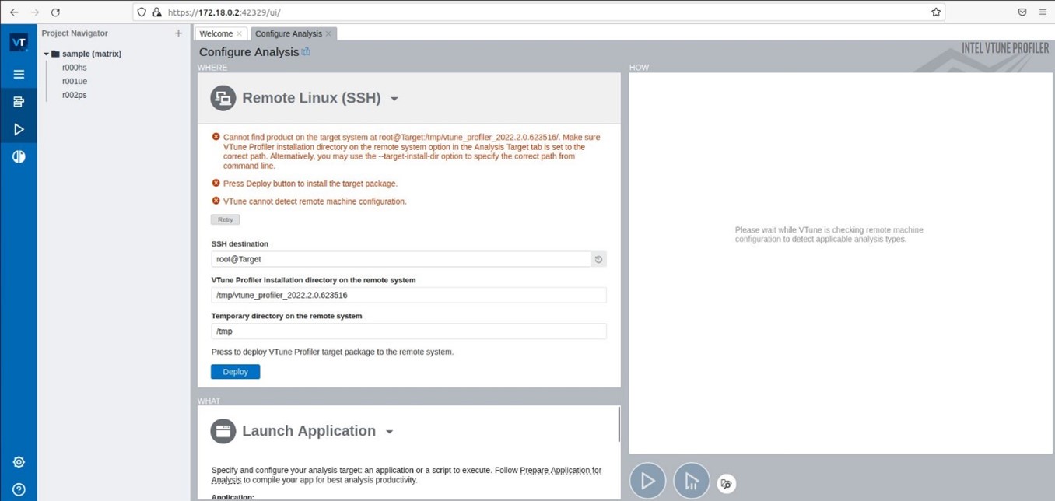This screenshot has height=501, width=1055.
Task: Click the 'Cannot find product' error message
Action: 412,151
